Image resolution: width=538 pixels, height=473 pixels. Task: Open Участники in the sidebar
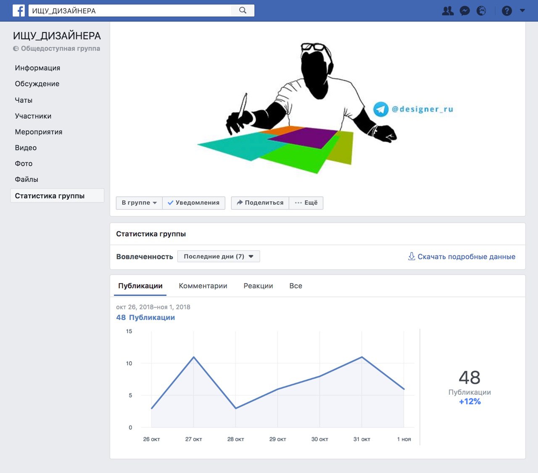33,116
